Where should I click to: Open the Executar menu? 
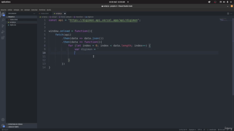pyautogui.click(x=34, y=10)
